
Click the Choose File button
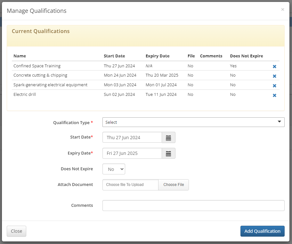coord(174,185)
